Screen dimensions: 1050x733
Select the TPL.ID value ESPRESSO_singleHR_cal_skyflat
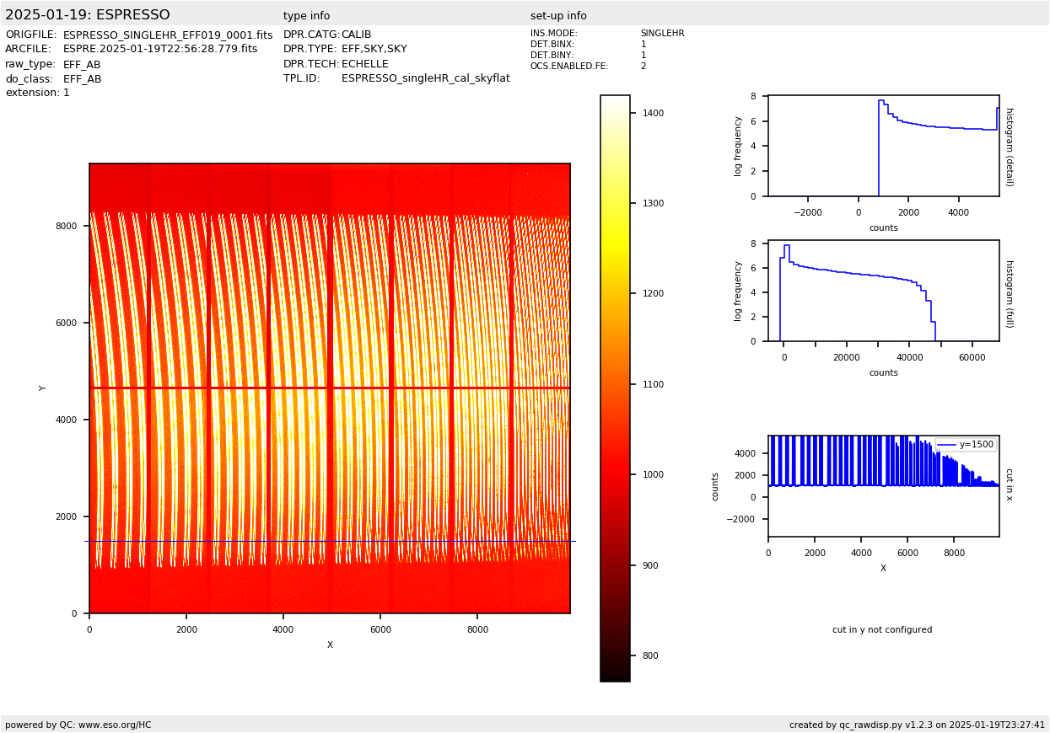click(x=425, y=78)
